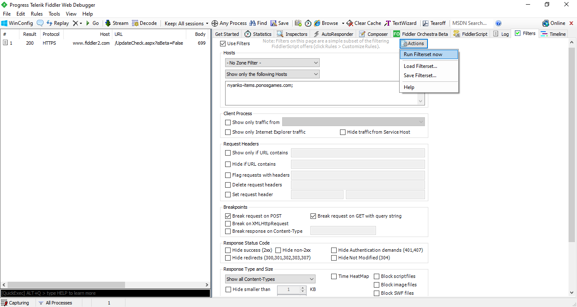Click Go to resume breakpoints
Viewport: 577px width, 307px height.
93,23
